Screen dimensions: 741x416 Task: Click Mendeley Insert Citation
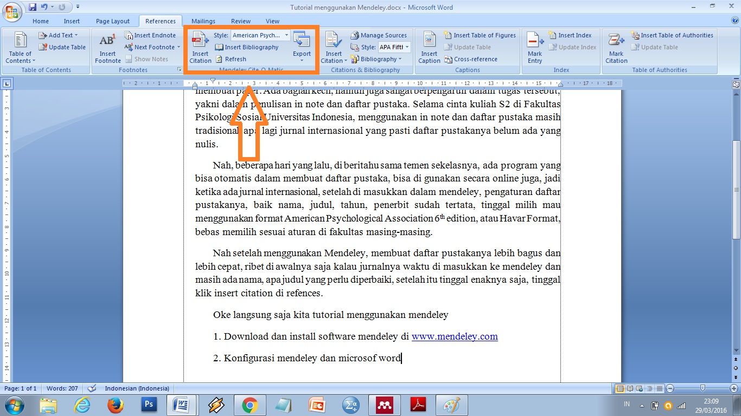tap(200, 48)
